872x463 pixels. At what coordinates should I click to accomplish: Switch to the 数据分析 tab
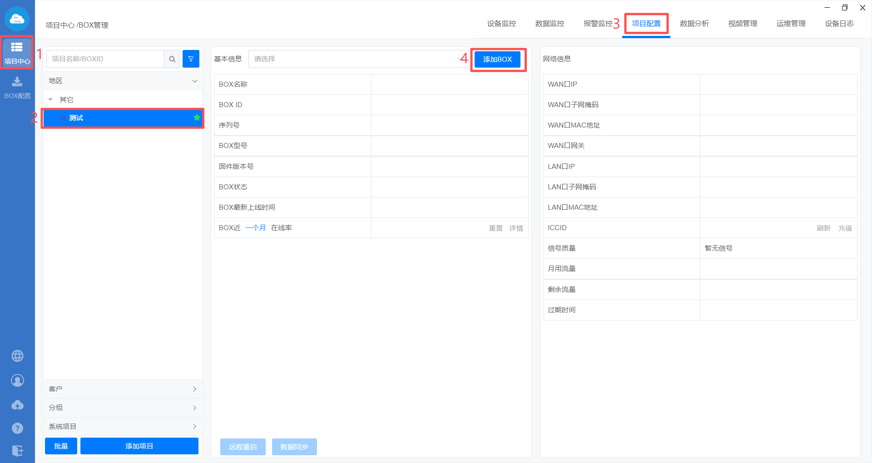(694, 24)
